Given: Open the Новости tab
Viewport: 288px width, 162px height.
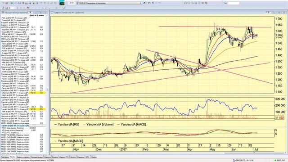Looking at the screenshot, I should 48,157.
